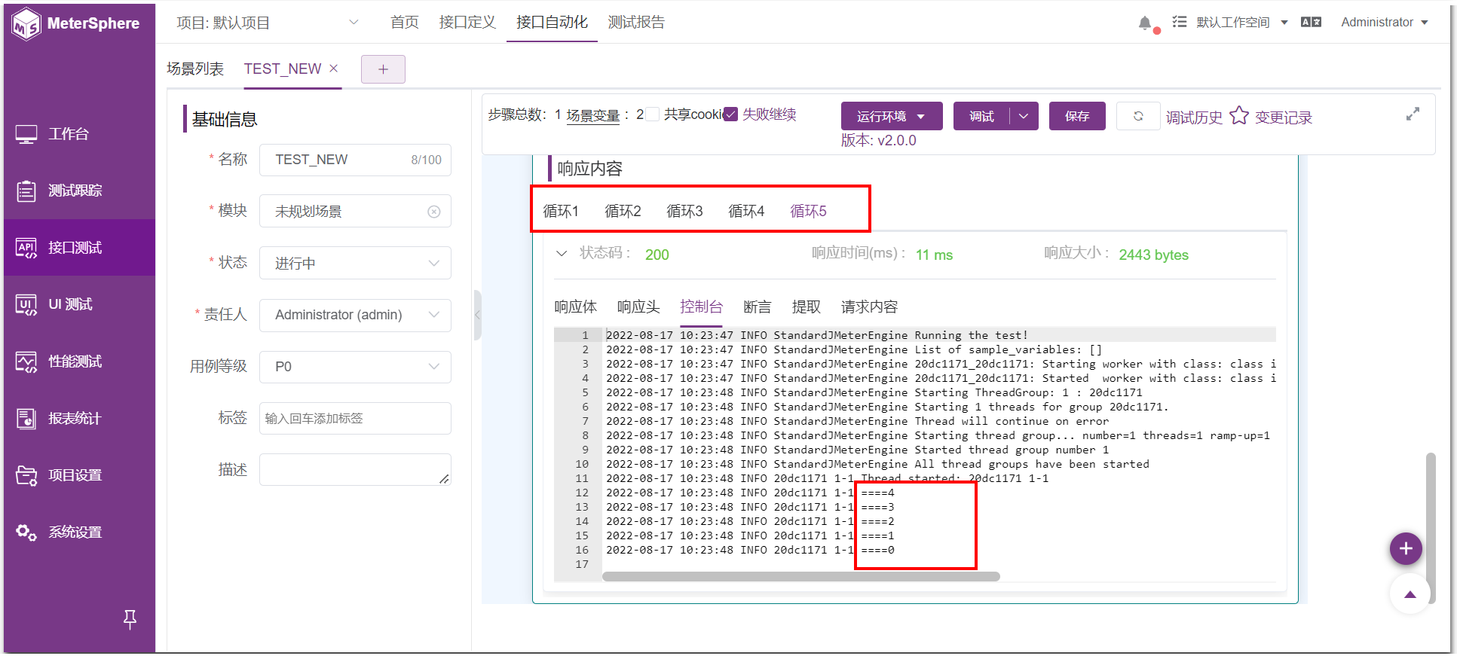The image size is (1457, 659).
Task: Open the 项目 project dropdown
Action: point(268,23)
